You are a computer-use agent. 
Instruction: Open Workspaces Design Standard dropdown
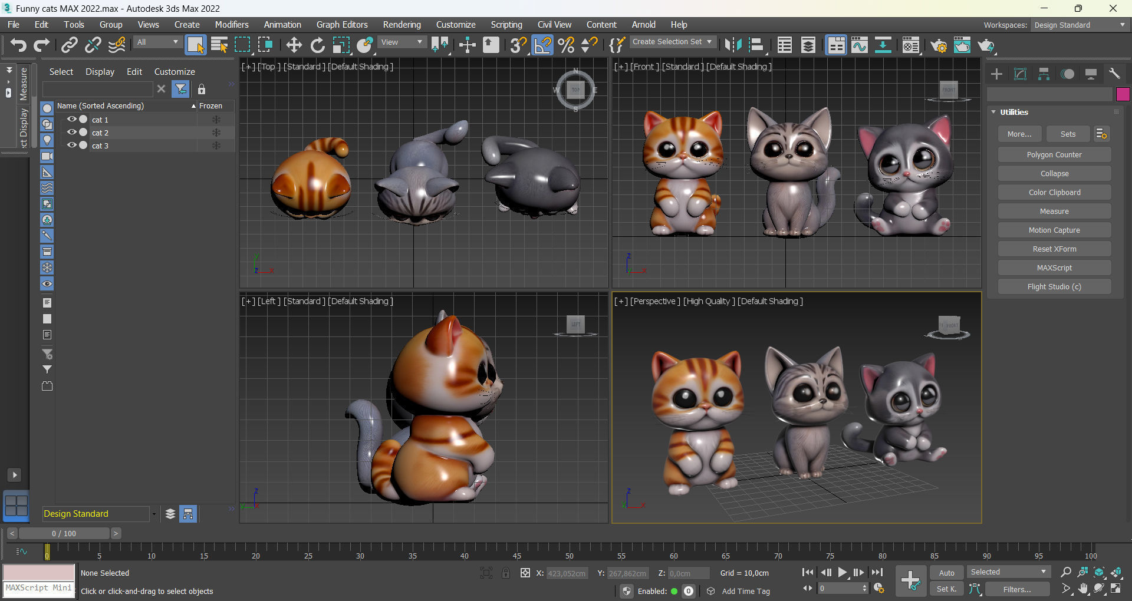pyautogui.click(x=1079, y=25)
